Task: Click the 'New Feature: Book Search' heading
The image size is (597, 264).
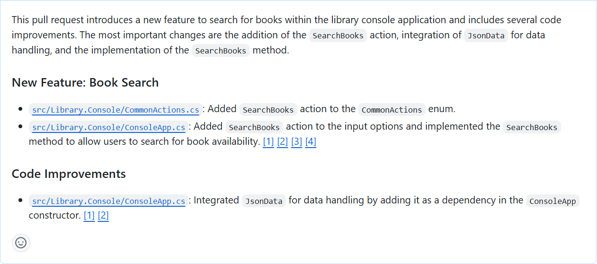Action: 85,83
